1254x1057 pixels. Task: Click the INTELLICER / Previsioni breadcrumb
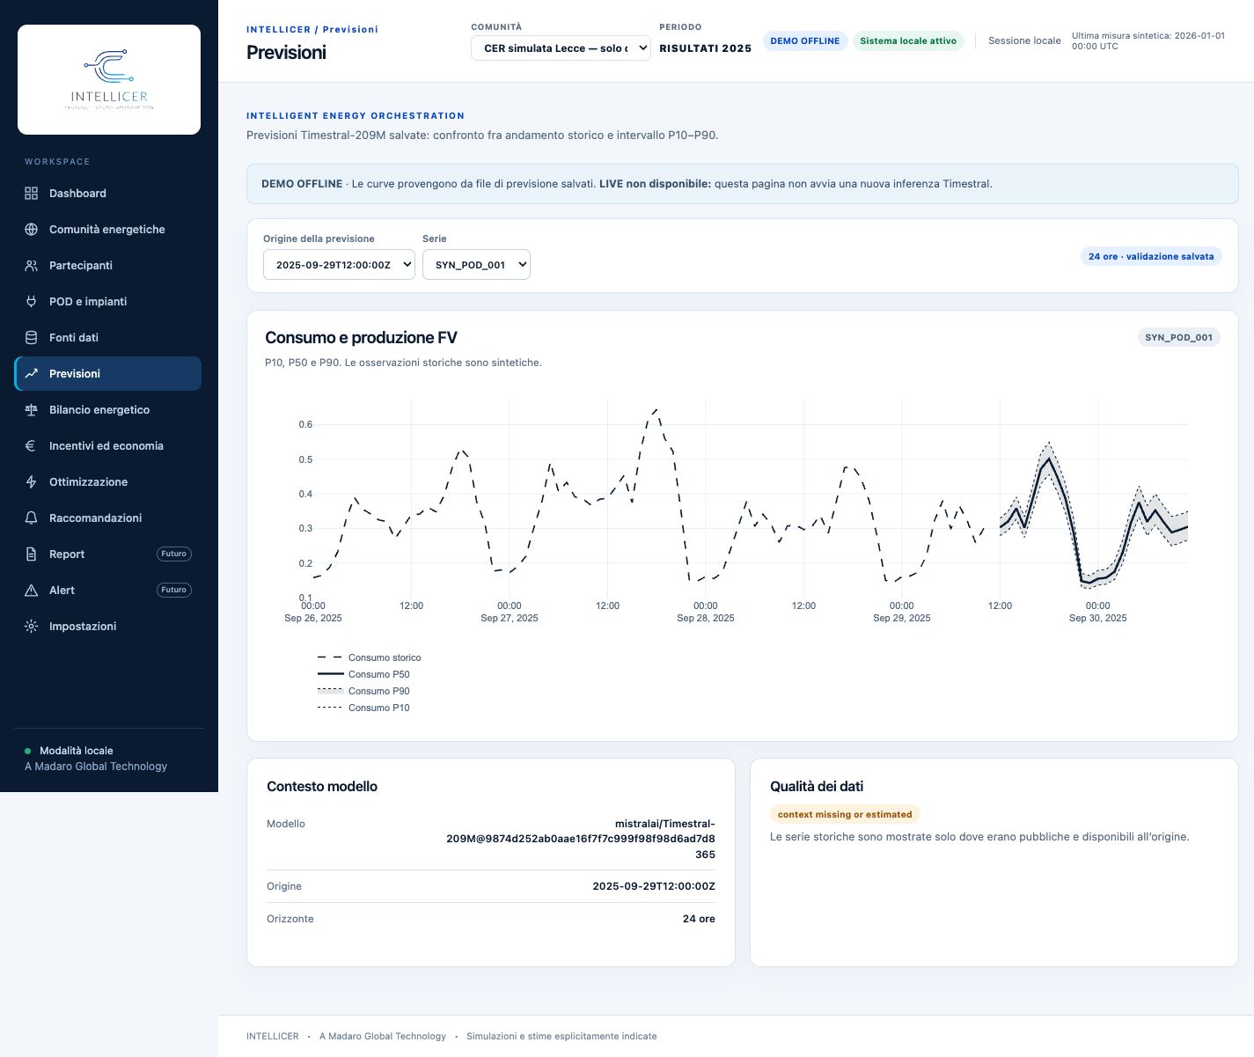pos(312,29)
